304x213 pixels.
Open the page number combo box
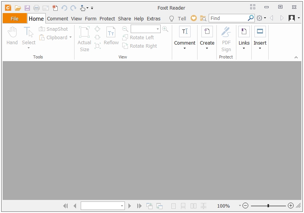tap(103, 206)
